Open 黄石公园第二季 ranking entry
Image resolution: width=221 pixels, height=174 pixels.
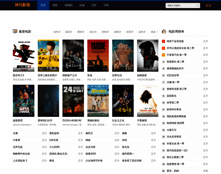point(175,157)
